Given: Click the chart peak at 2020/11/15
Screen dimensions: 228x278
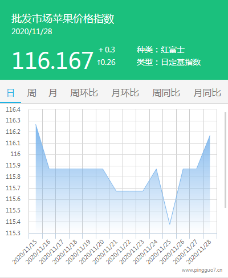Looking at the screenshot, I should point(36,124).
